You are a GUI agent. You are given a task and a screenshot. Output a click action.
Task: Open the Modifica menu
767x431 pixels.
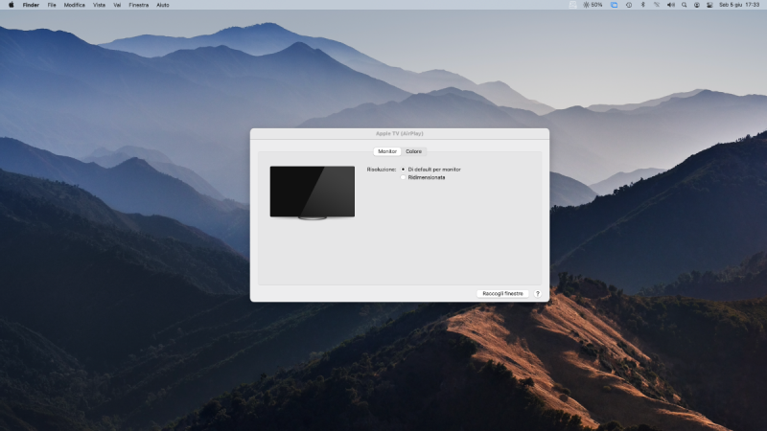pyautogui.click(x=75, y=5)
